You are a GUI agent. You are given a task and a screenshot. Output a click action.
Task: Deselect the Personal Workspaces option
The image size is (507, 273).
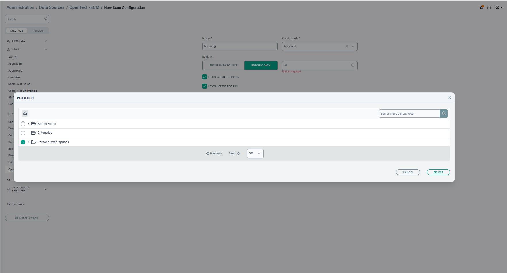pyautogui.click(x=23, y=142)
